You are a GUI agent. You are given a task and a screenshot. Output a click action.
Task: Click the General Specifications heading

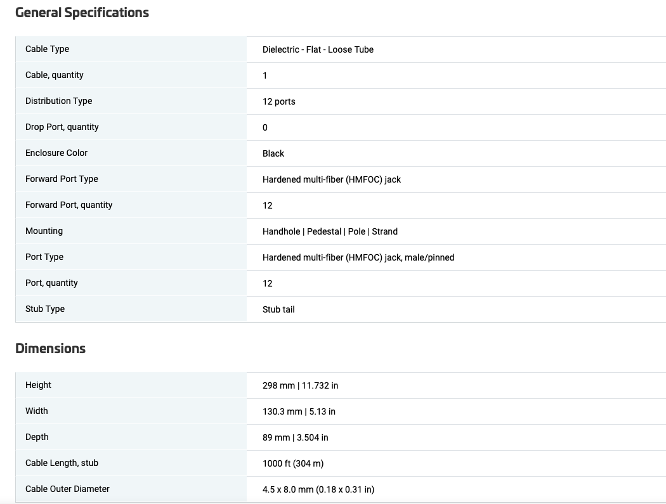pos(82,12)
